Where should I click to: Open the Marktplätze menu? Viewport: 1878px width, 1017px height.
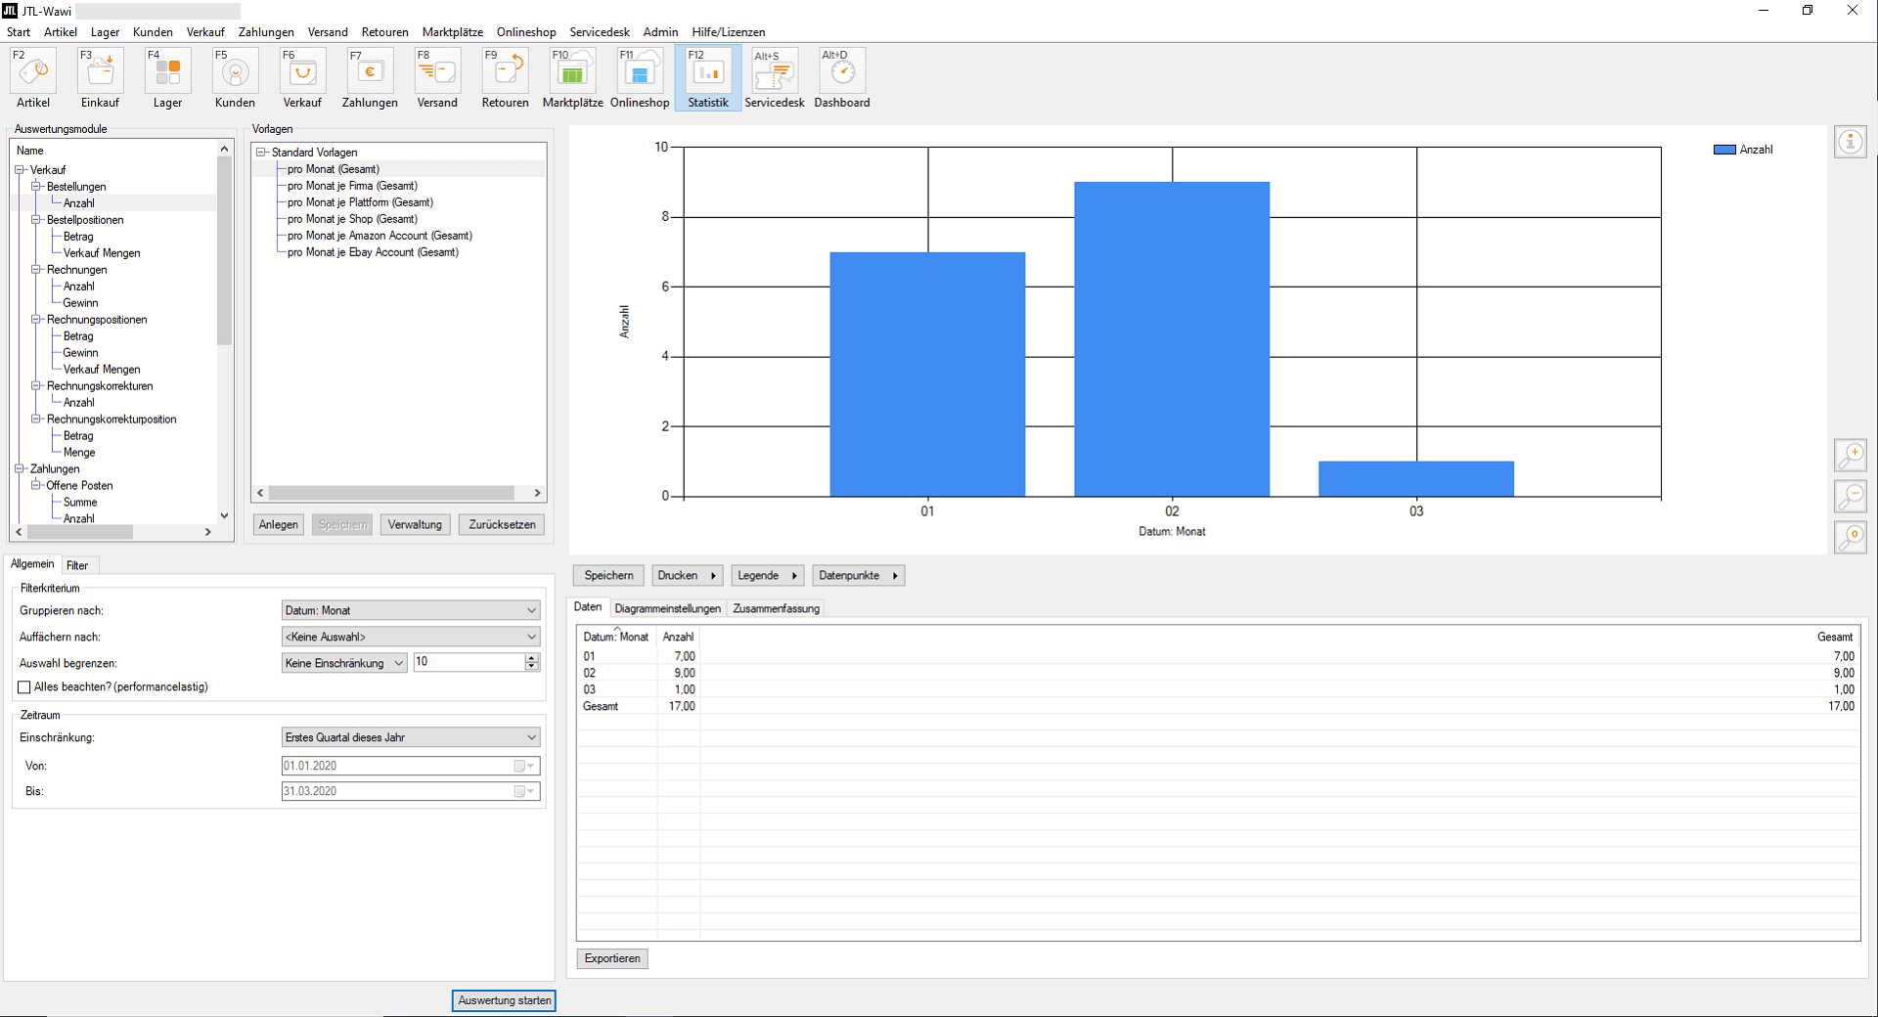[x=452, y=32]
